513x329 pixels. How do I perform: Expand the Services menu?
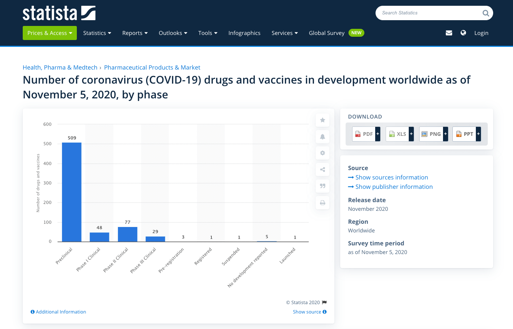(x=285, y=33)
